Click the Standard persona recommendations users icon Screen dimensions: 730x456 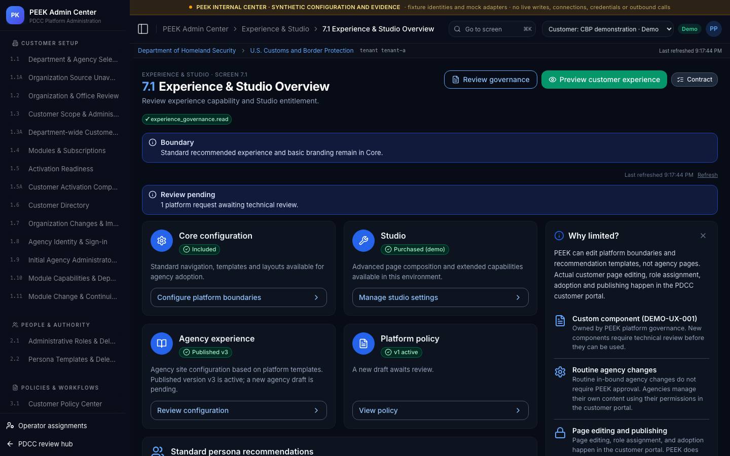tap(158, 451)
